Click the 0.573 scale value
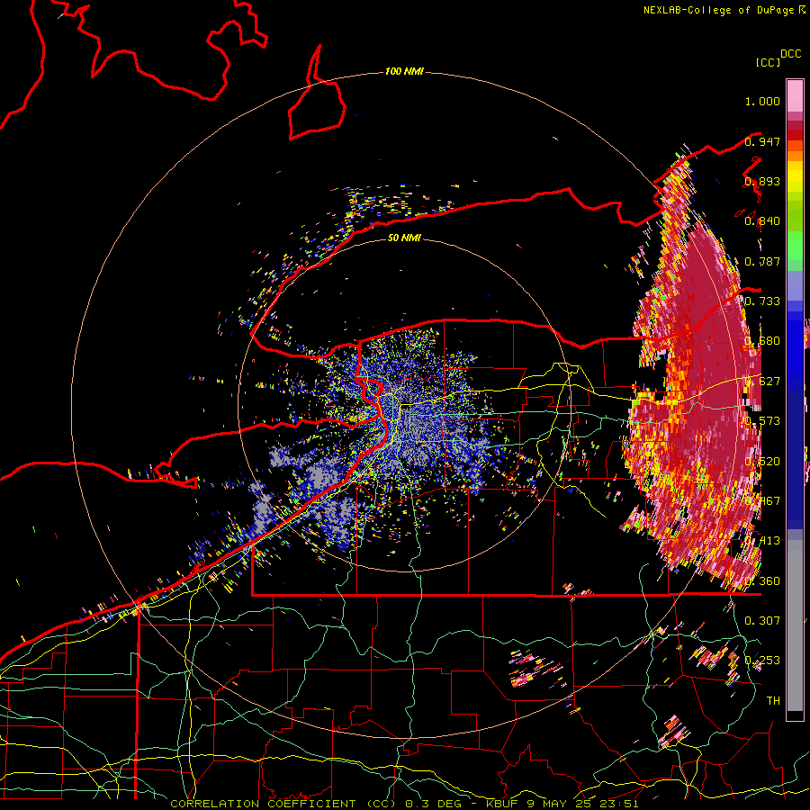Screen dimensions: 810x810 (x=762, y=421)
